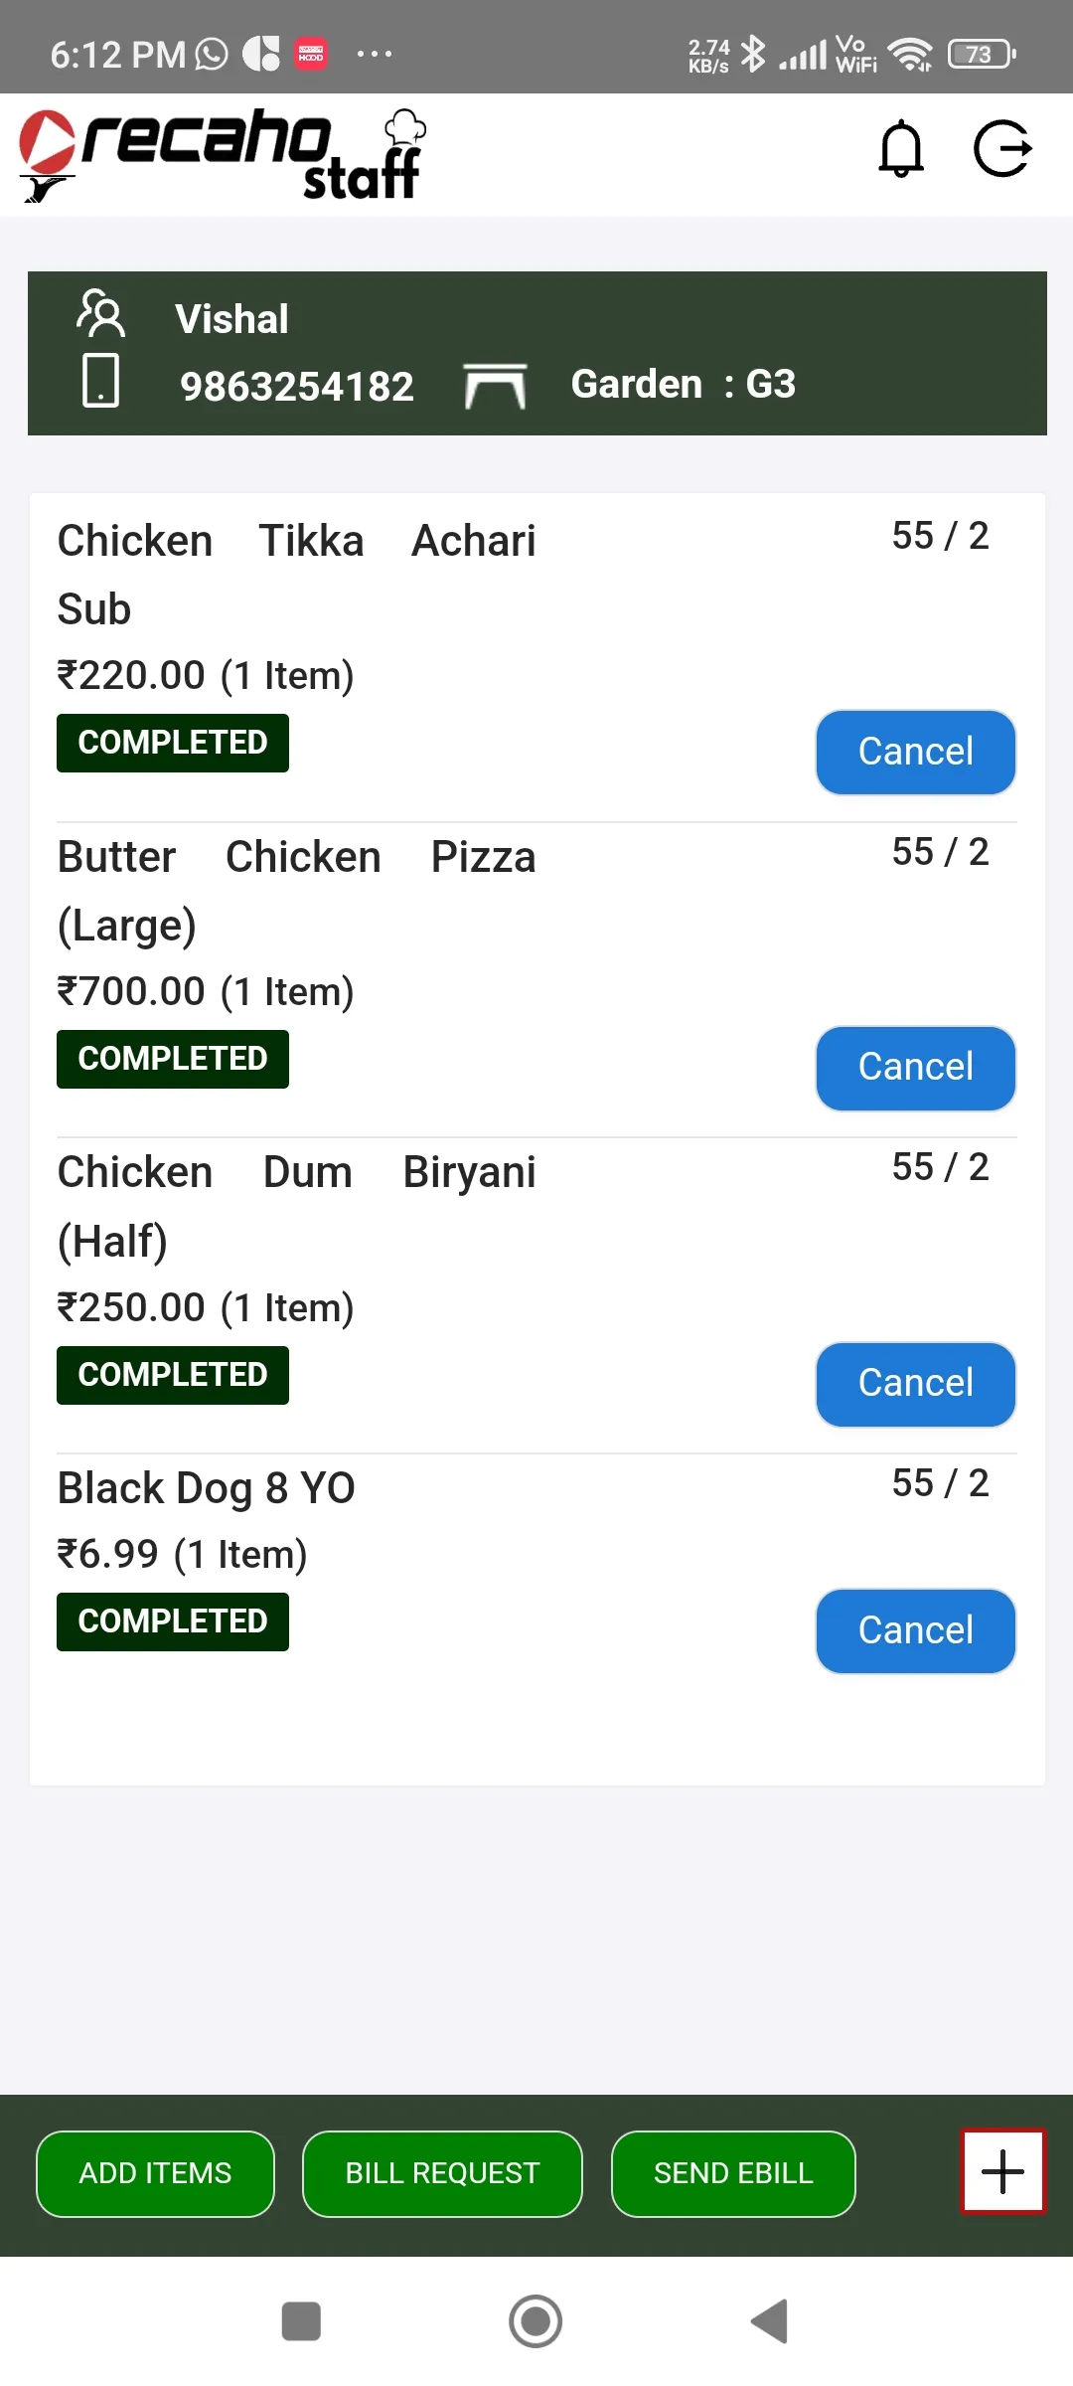Cancel the Chicken Dum Biryani item
Image resolution: width=1073 pixels, height=2386 pixels.
click(x=915, y=1384)
